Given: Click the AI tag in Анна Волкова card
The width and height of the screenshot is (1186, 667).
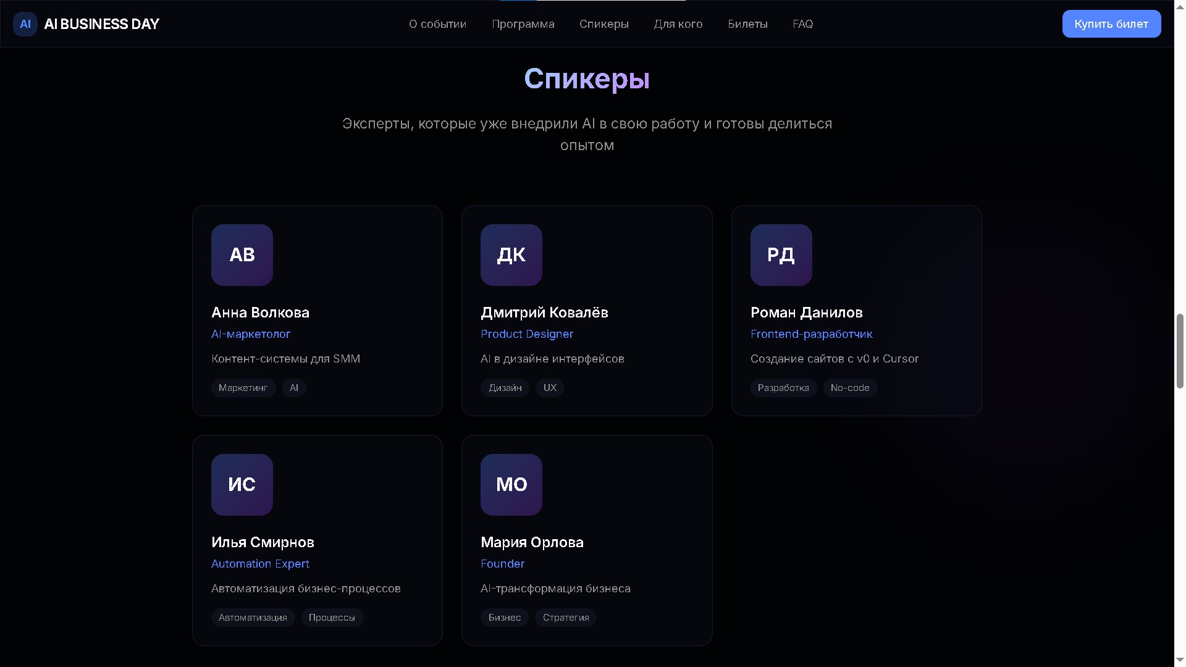Looking at the screenshot, I should tap(294, 388).
